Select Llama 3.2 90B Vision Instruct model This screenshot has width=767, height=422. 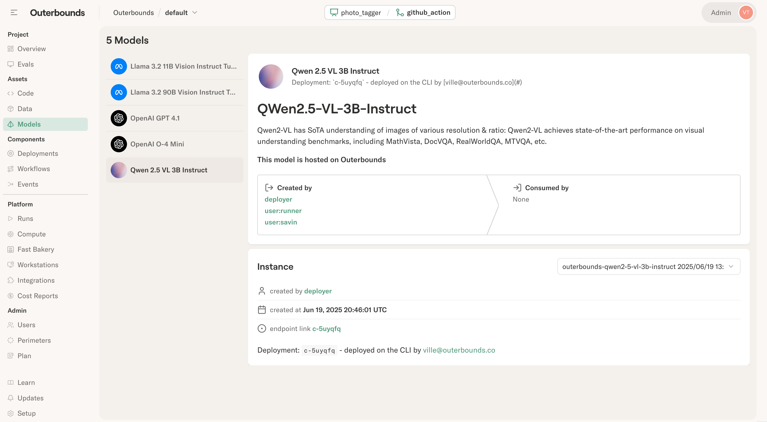175,92
